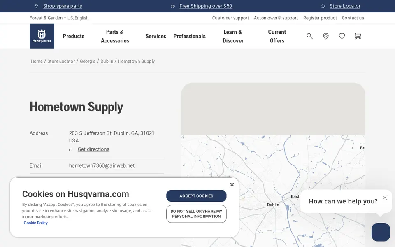Click the Forest & Garden text

(x=46, y=18)
